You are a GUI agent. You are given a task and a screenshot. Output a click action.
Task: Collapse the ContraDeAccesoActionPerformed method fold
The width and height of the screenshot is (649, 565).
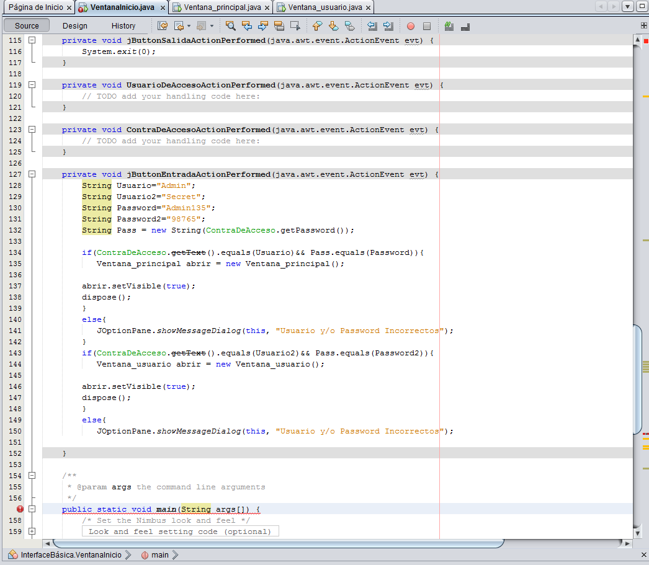(32, 130)
